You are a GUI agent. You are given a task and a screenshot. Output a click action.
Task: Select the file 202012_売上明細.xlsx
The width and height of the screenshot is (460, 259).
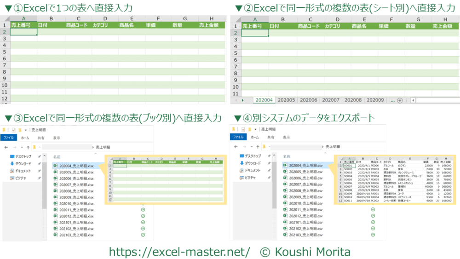pyautogui.click(x=76, y=216)
